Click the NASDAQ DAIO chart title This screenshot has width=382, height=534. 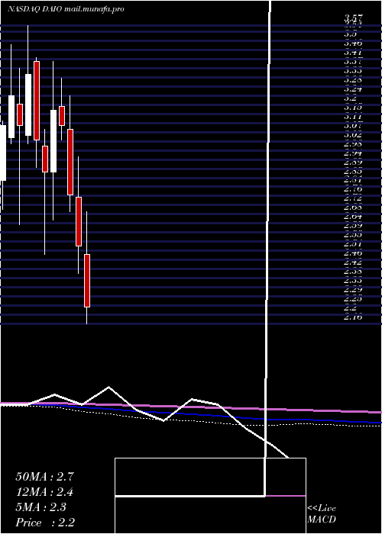click(66, 9)
